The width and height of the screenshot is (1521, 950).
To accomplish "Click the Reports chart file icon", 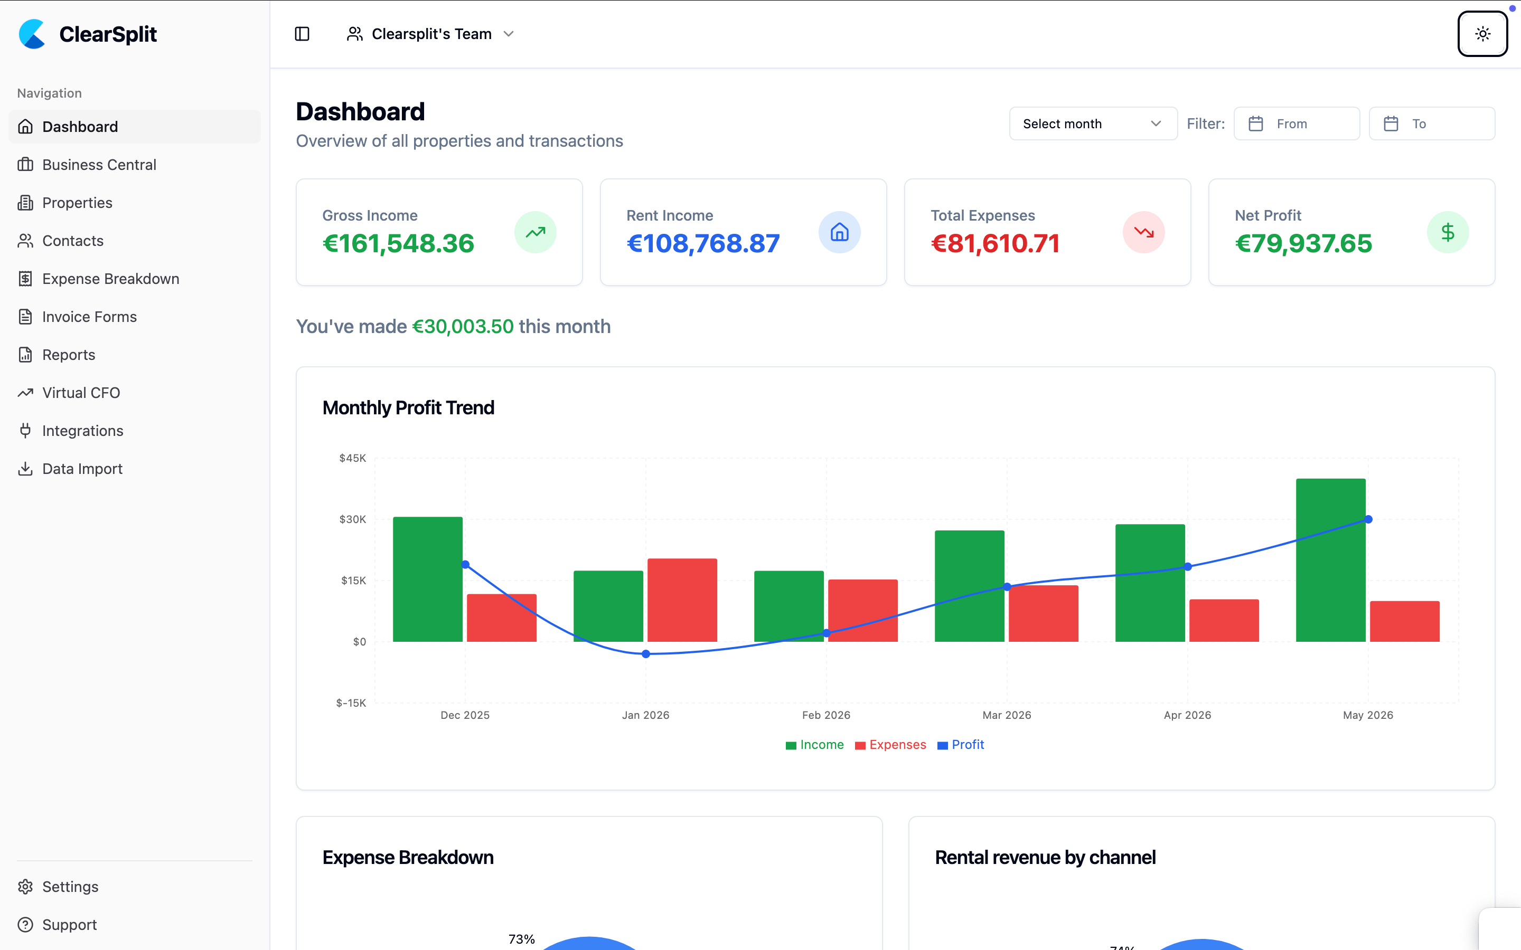I will (25, 355).
